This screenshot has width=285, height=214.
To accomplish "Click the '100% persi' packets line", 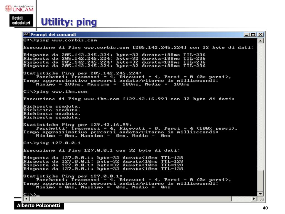I will [x=137, y=128].
